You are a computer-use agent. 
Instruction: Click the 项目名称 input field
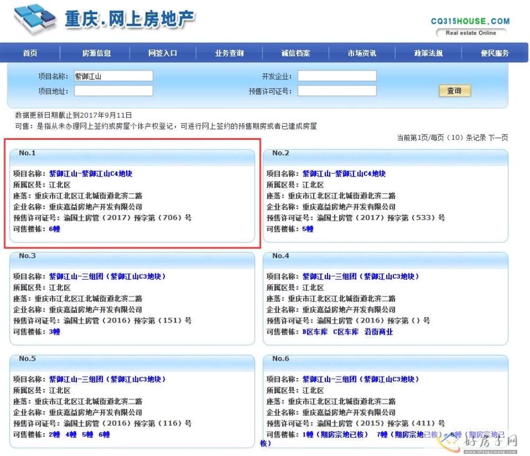pyautogui.click(x=113, y=76)
